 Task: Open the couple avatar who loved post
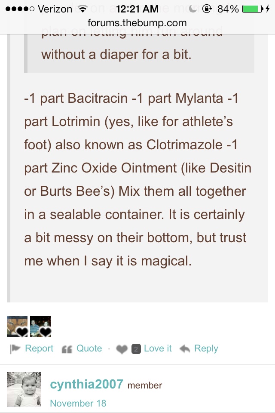[x=40, y=327]
